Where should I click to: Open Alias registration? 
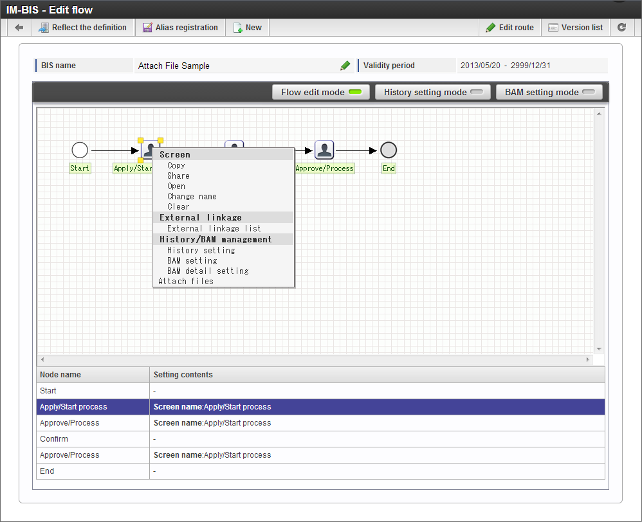coord(181,28)
